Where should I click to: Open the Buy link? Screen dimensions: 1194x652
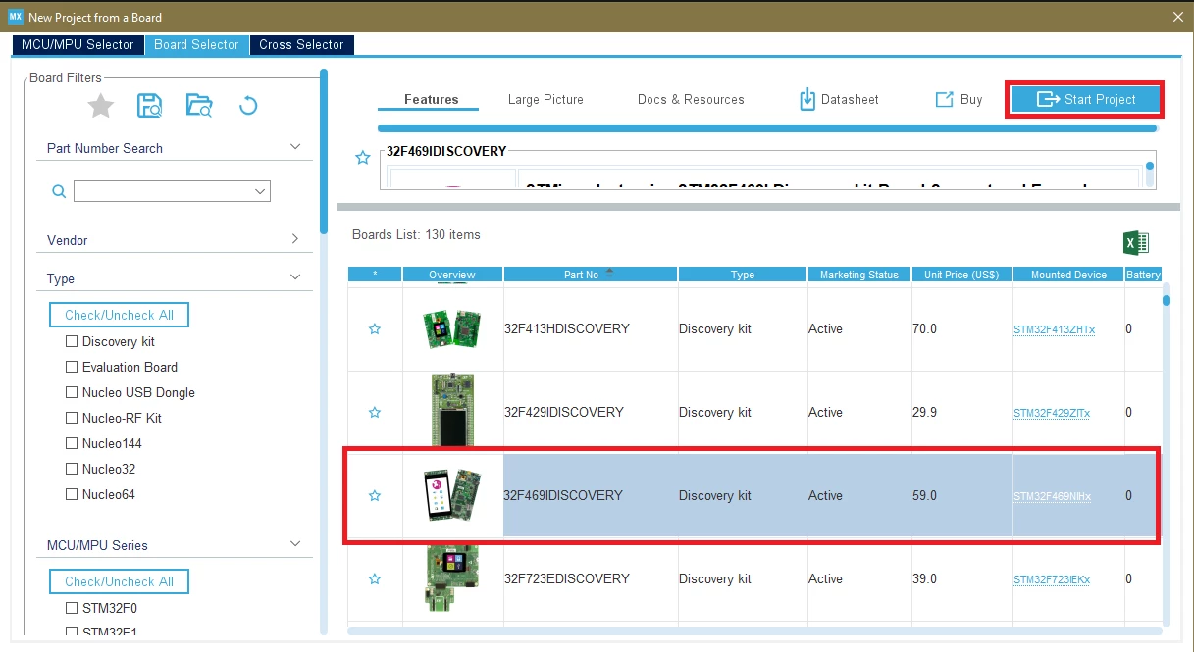pyautogui.click(x=959, y=99)
